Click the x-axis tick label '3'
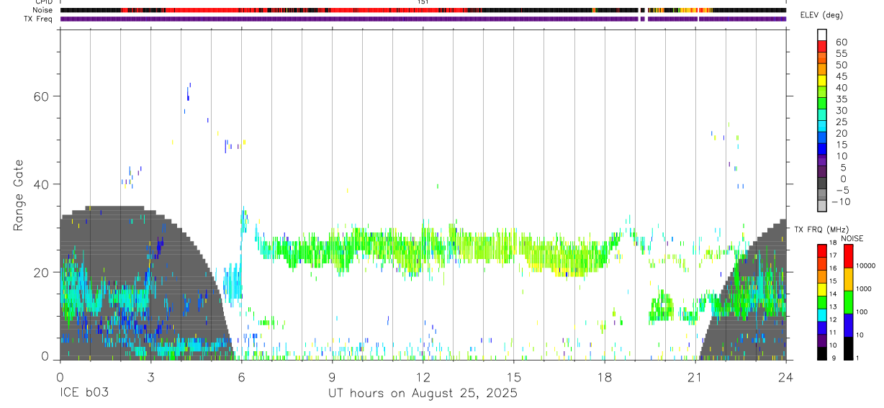The width and height of the screenshot is (884, 408). [x=150, y=376]
